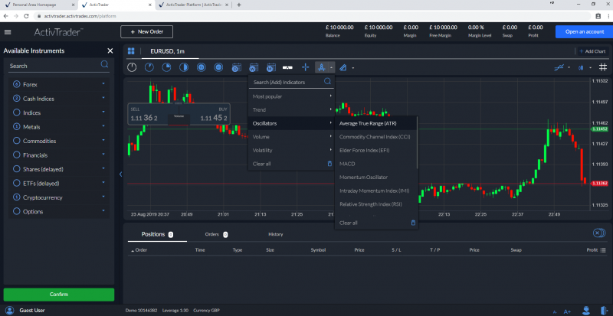Viewport: 613px width, 316px height.
Task: Expand the Forex instruments arrow
Action: (x=103, y=83)
